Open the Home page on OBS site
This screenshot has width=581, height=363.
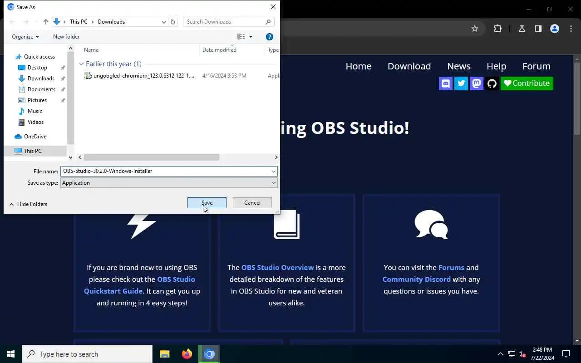359,66
